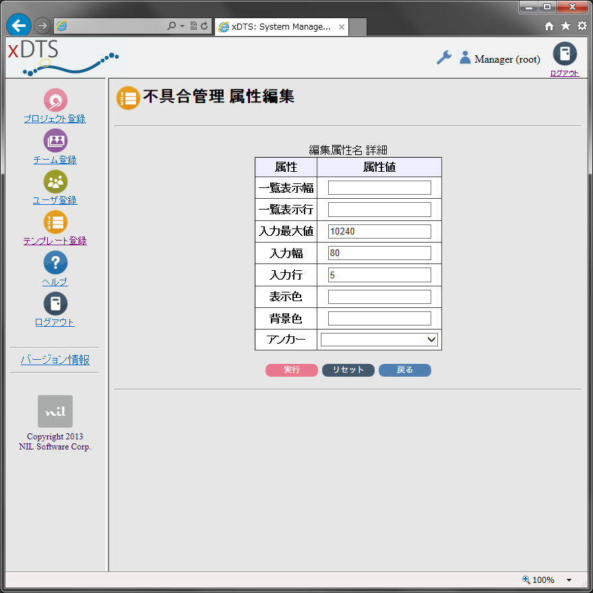The width and height of the screenshot is (593, 593).
Task: Click the リセット button
Action: (x=348, y=370)
